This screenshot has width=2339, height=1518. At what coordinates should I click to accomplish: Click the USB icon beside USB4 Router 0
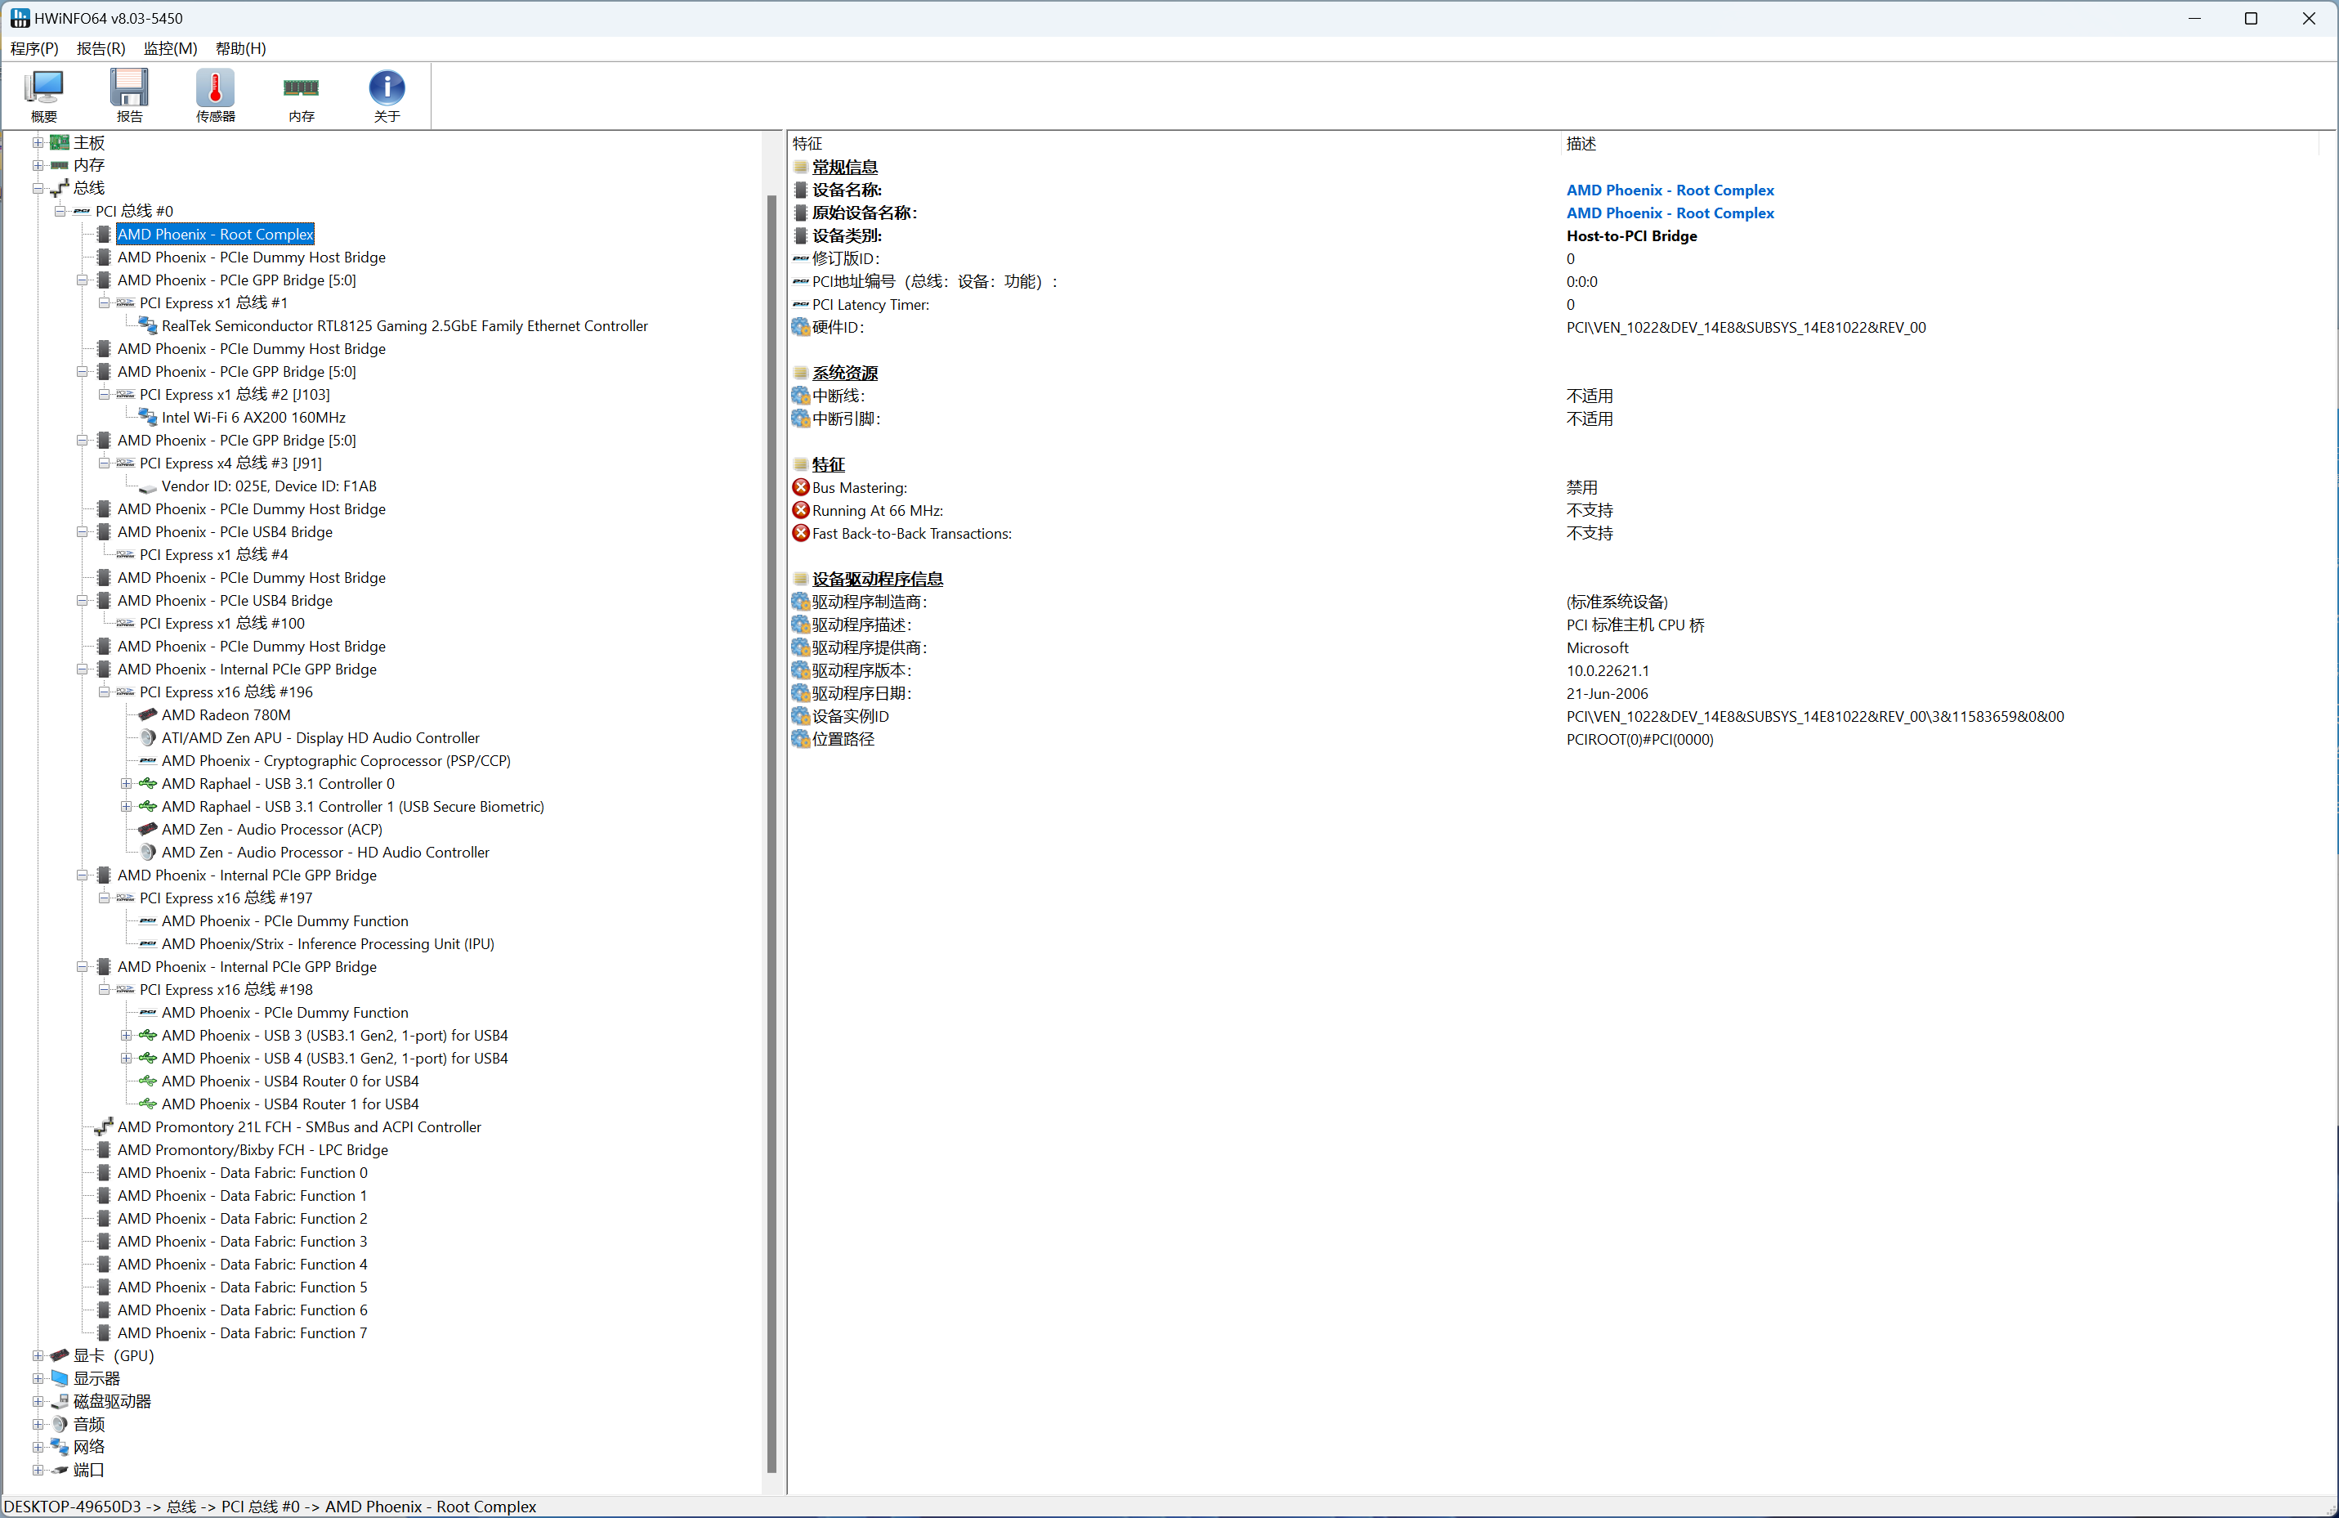tap(149, 1081)
